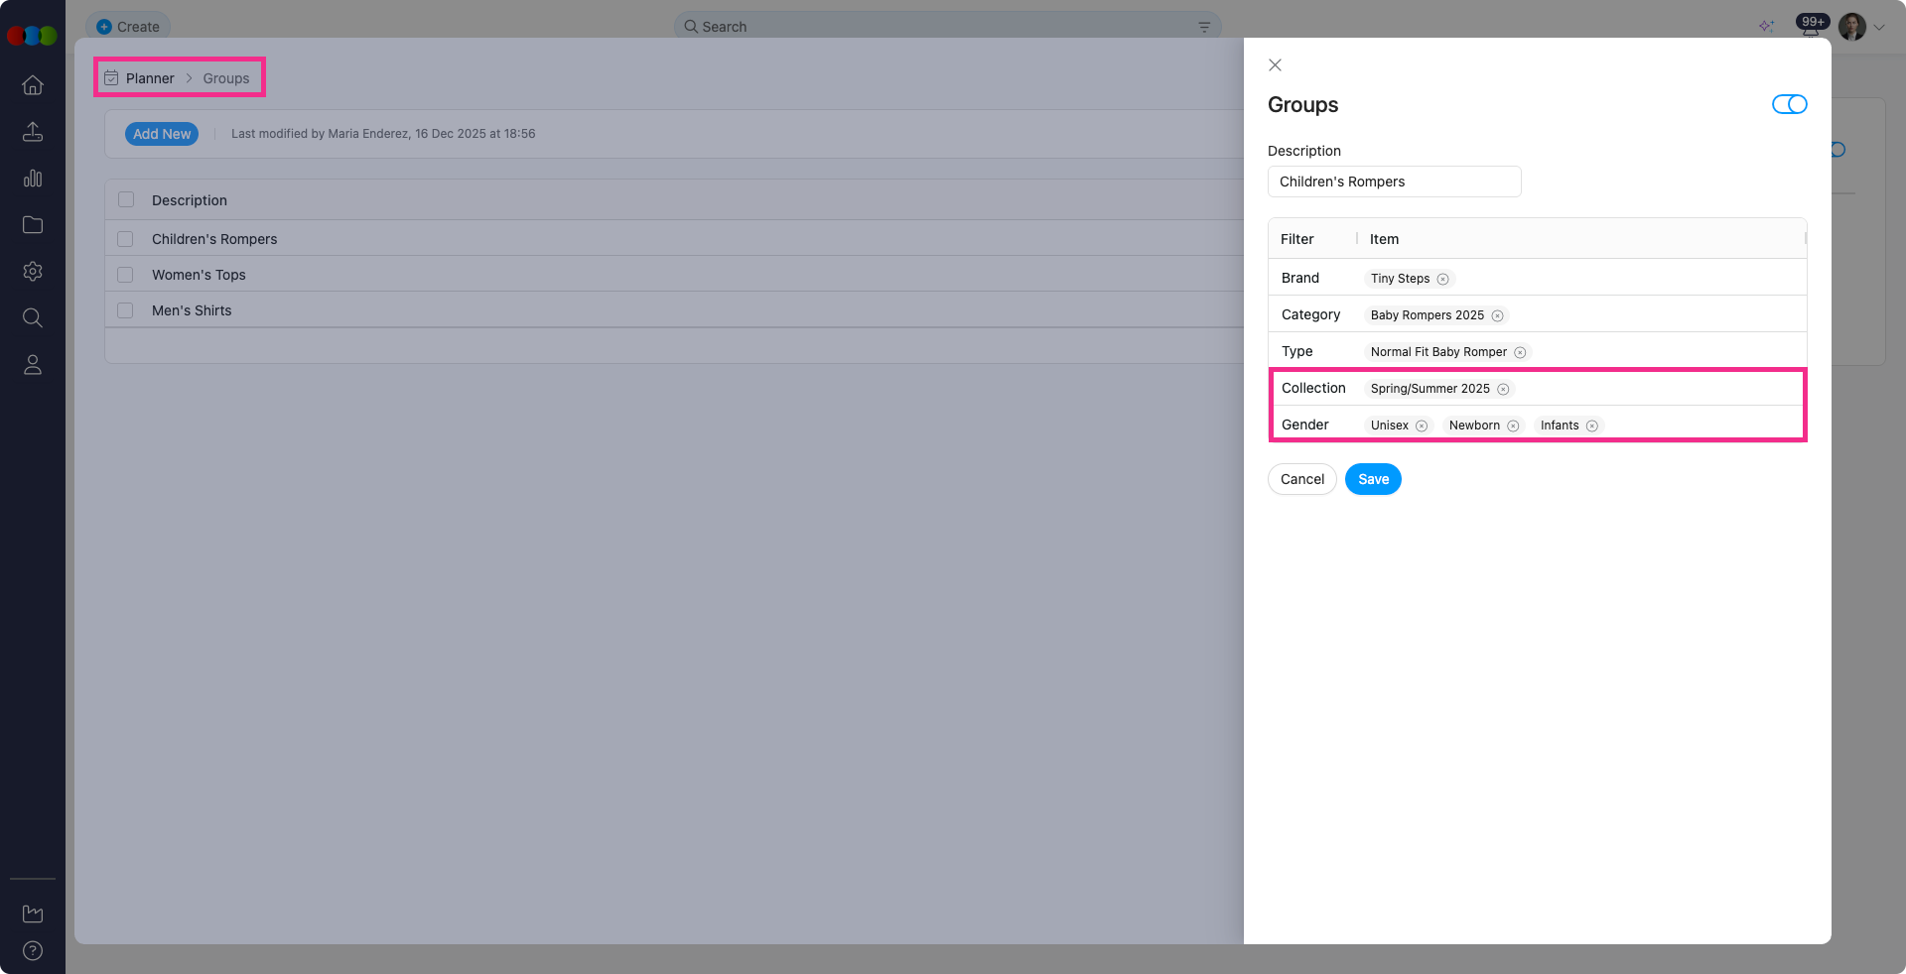Open the Home icon in sidebar
1906x974 pixels.
pos(33,85)
